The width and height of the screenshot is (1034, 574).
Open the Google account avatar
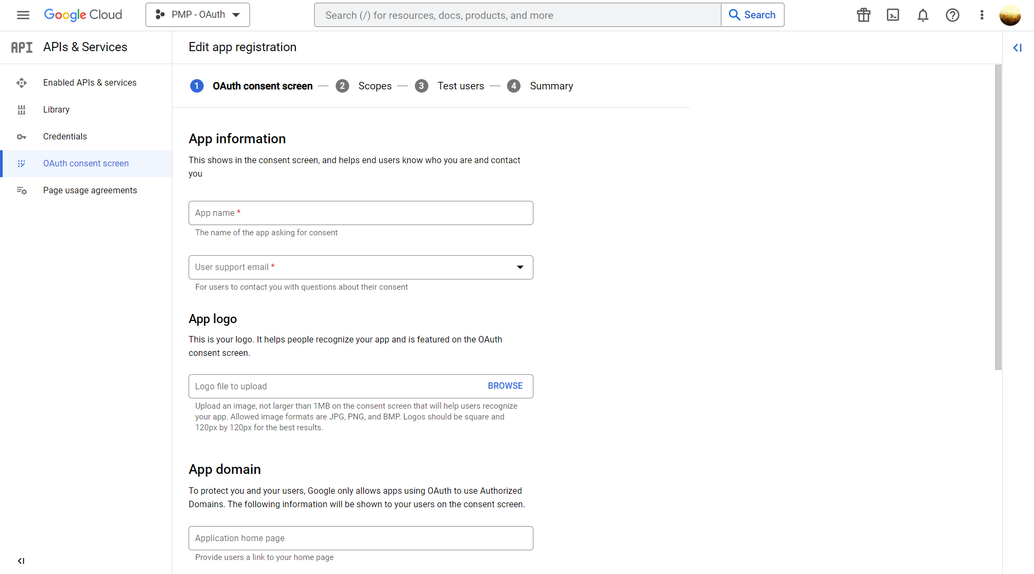1010,15
